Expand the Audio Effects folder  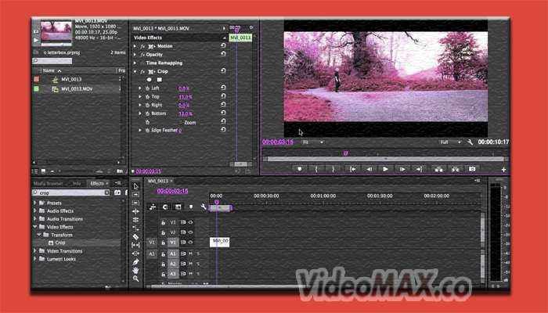point(34,210)
